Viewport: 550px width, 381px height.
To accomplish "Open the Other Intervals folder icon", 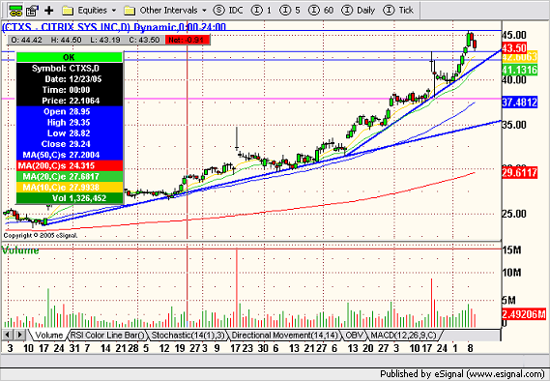I will (130, 11).
